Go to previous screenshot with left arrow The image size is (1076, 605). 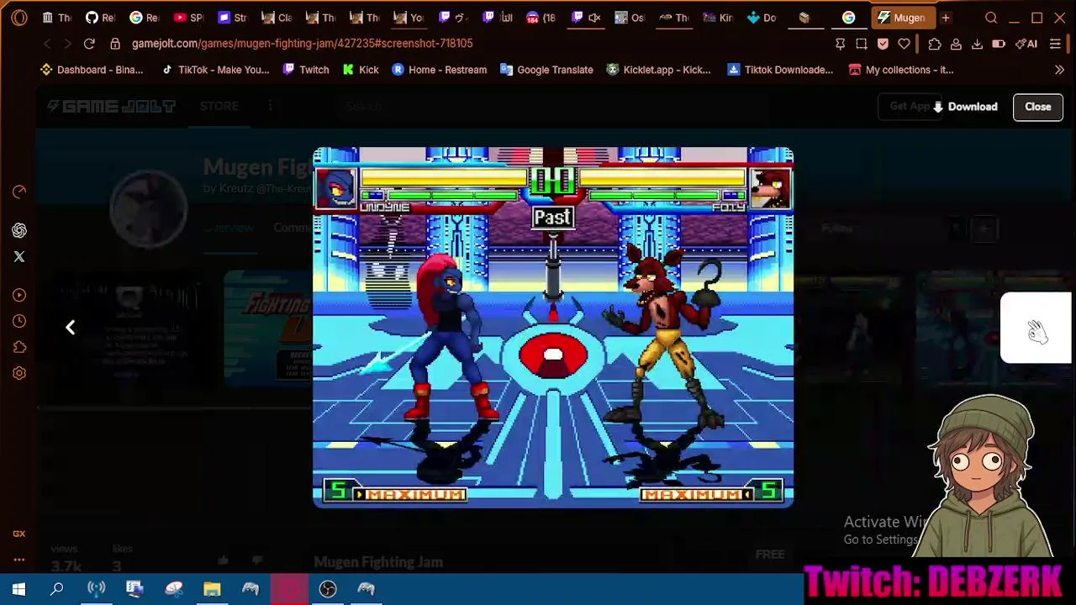70,327
